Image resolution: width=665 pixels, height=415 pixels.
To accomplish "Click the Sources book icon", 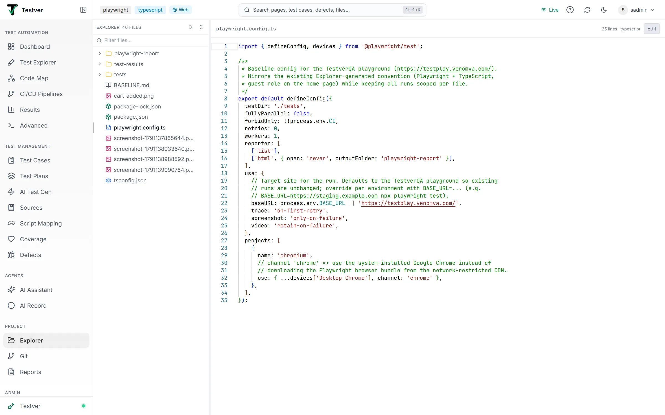I will 11,207.
